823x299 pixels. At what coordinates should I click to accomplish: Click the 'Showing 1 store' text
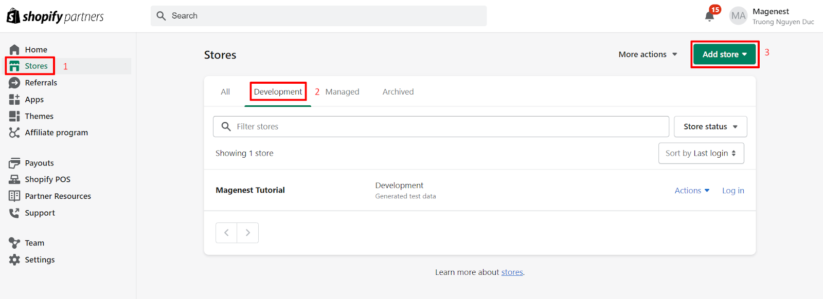[244, 153]
